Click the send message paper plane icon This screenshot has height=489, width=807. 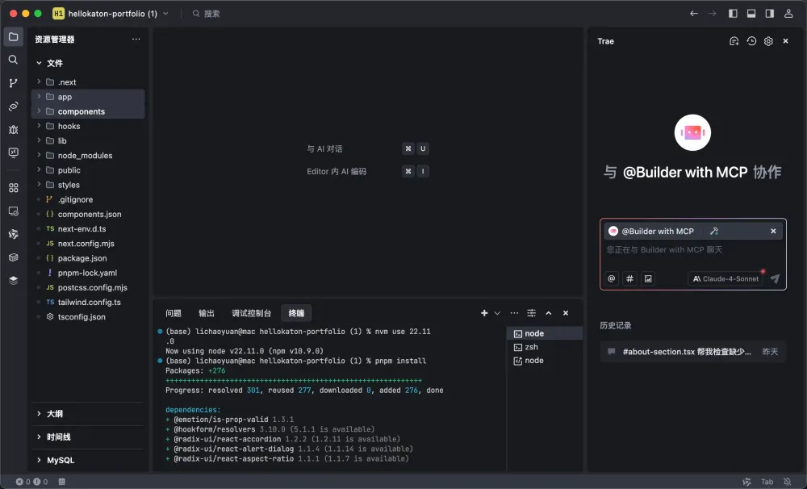click(x=775, y=278)
